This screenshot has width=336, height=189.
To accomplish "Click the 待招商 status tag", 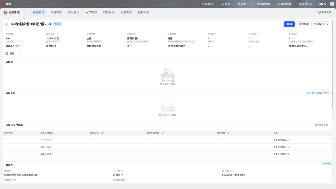I will click(x=58, y=24).
